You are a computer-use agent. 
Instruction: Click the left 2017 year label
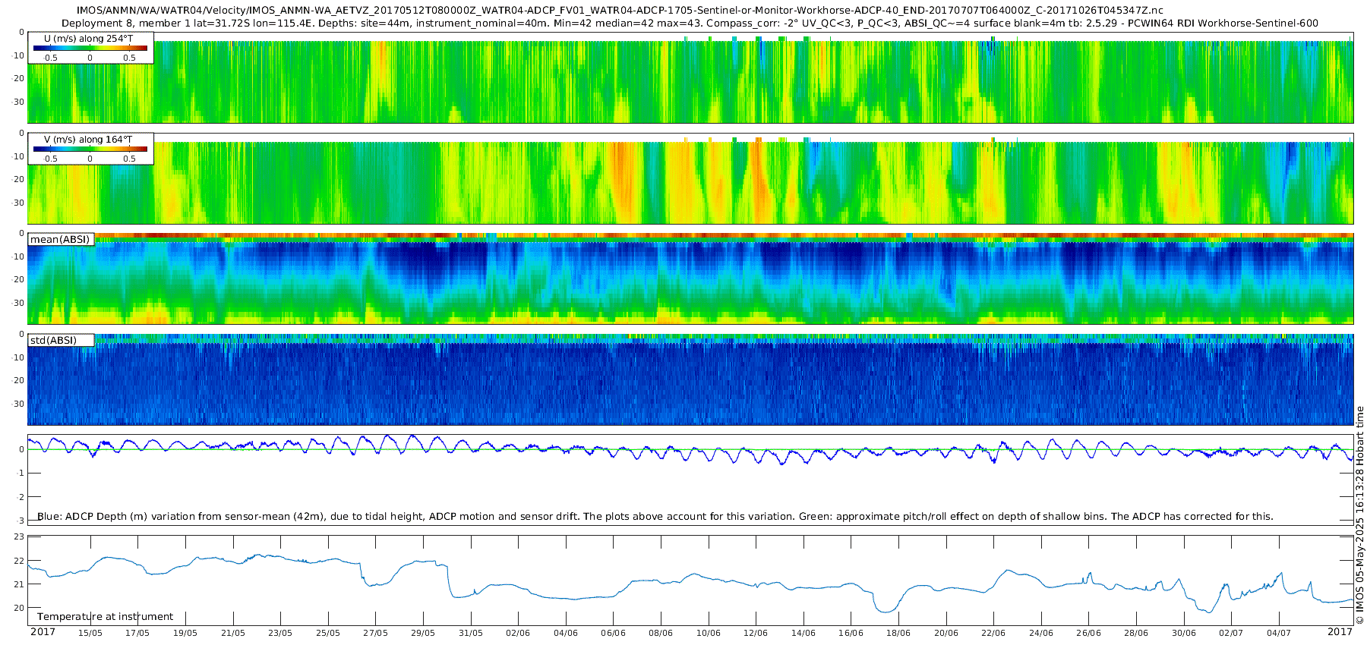coord(43,631)
